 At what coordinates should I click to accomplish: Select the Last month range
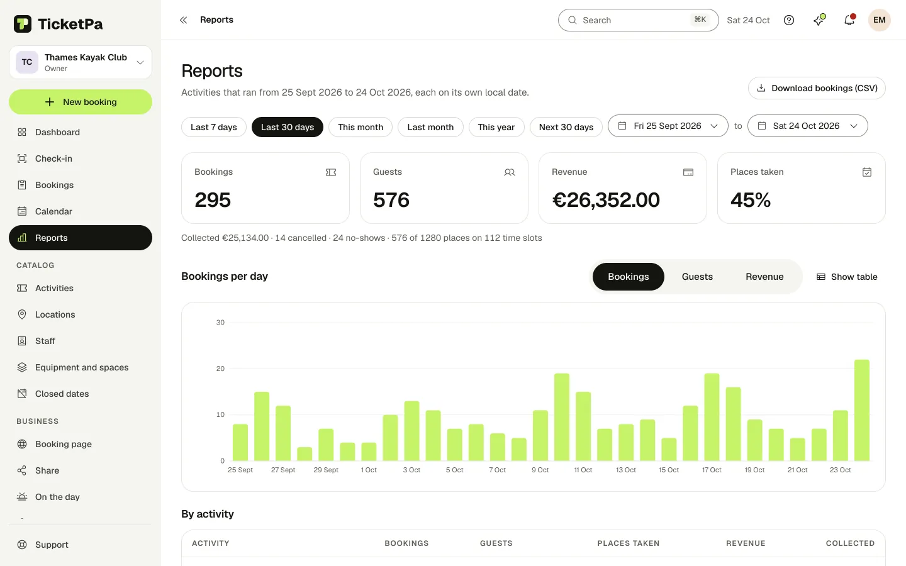(430, 127)
